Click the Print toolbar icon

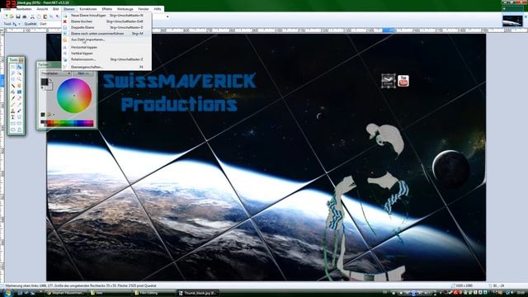pos(24,16)
